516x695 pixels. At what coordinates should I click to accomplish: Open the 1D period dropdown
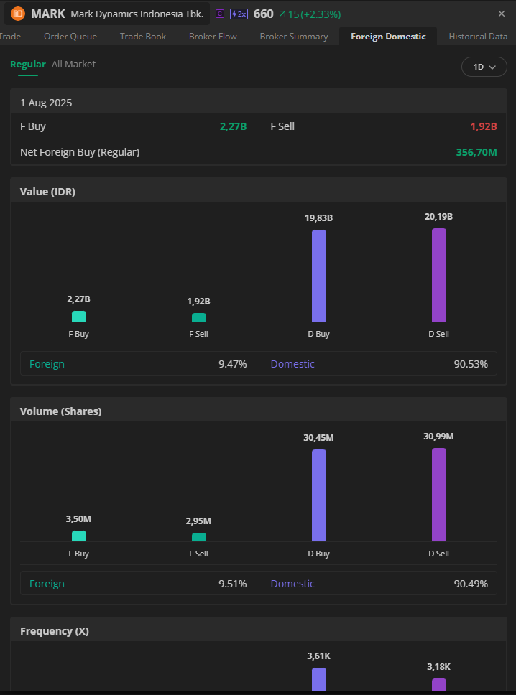pos(484,67)
